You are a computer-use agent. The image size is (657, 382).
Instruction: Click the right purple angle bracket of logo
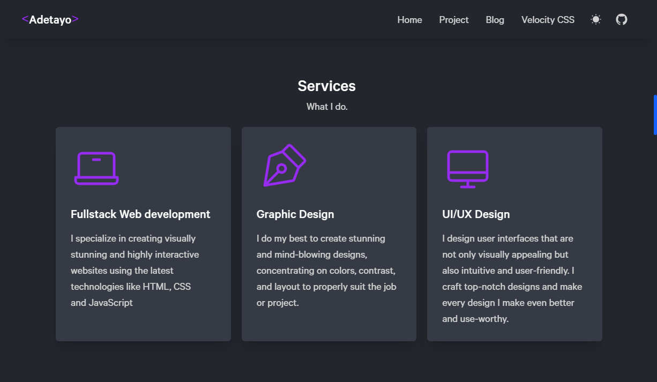[x=76, y=19]
